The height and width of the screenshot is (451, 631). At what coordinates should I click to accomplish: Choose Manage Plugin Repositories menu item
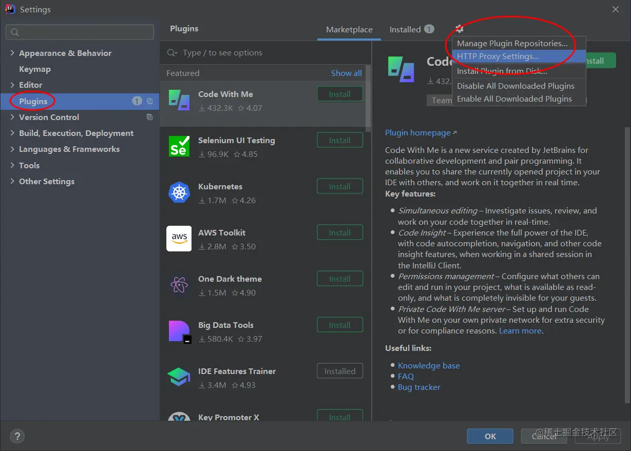519,44
